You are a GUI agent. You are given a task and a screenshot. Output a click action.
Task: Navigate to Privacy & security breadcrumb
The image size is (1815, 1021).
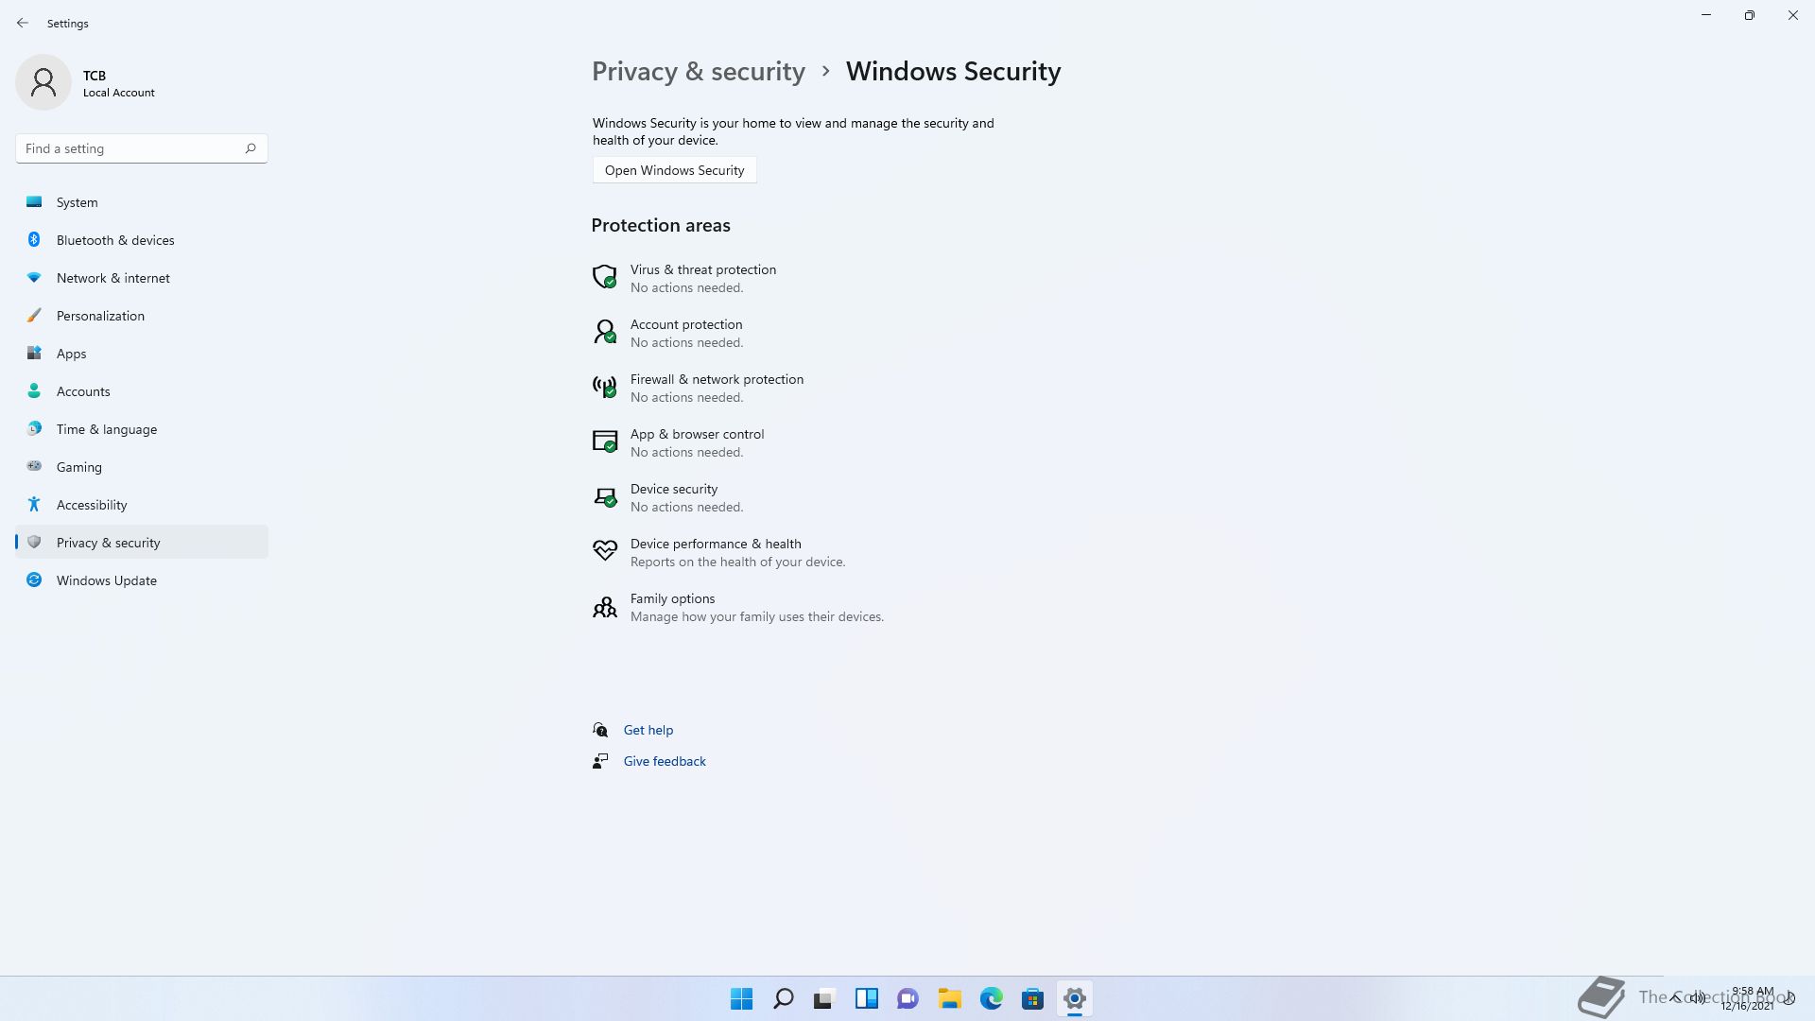pyautogui.click(x=698, y=71)
